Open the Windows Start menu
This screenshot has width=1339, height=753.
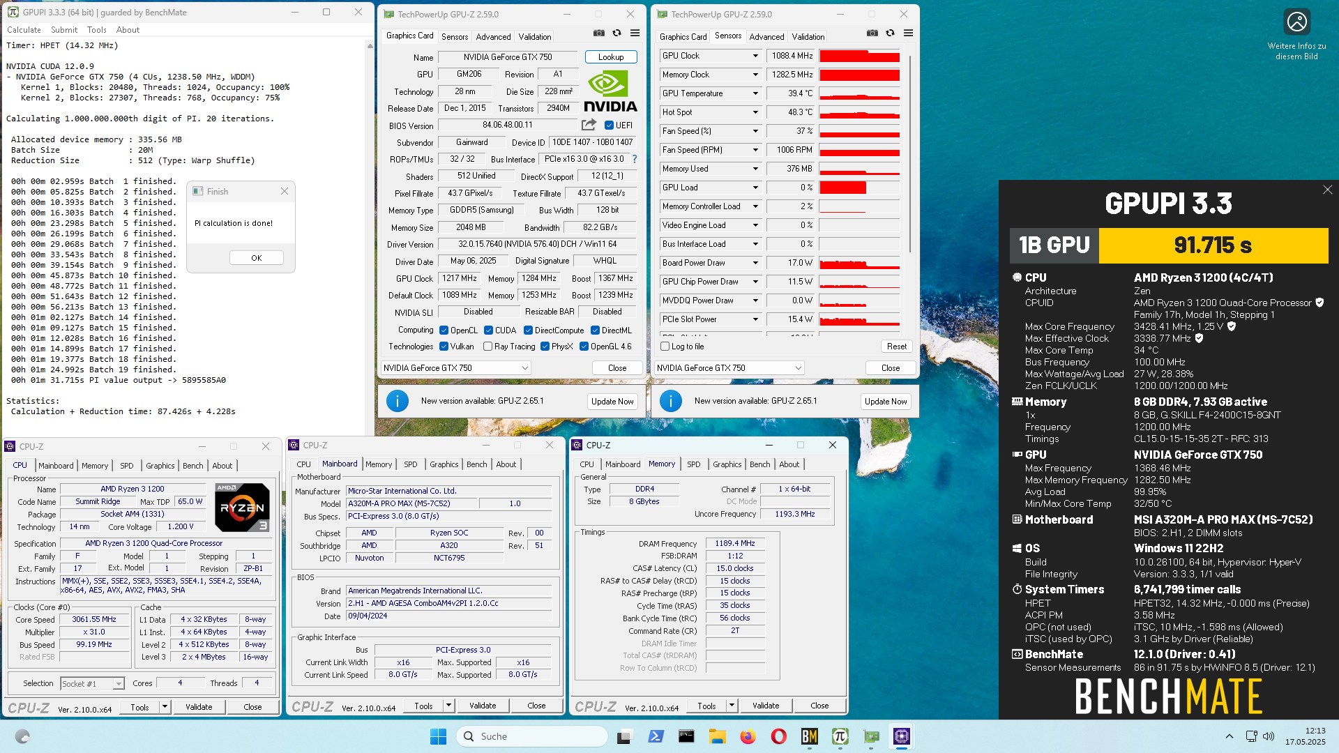point(438,736)
